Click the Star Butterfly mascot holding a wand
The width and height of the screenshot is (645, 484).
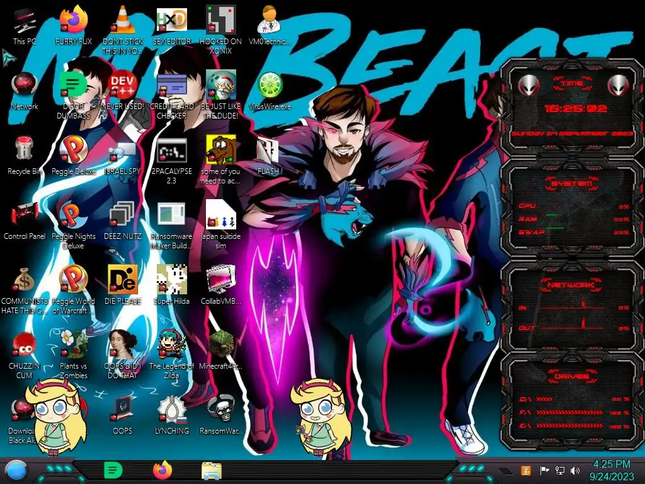point(322,417)
